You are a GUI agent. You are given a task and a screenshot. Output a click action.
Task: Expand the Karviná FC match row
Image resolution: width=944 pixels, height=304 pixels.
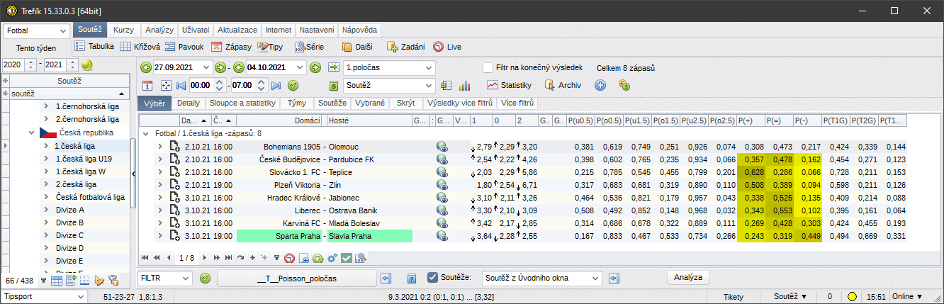(160, 223)
